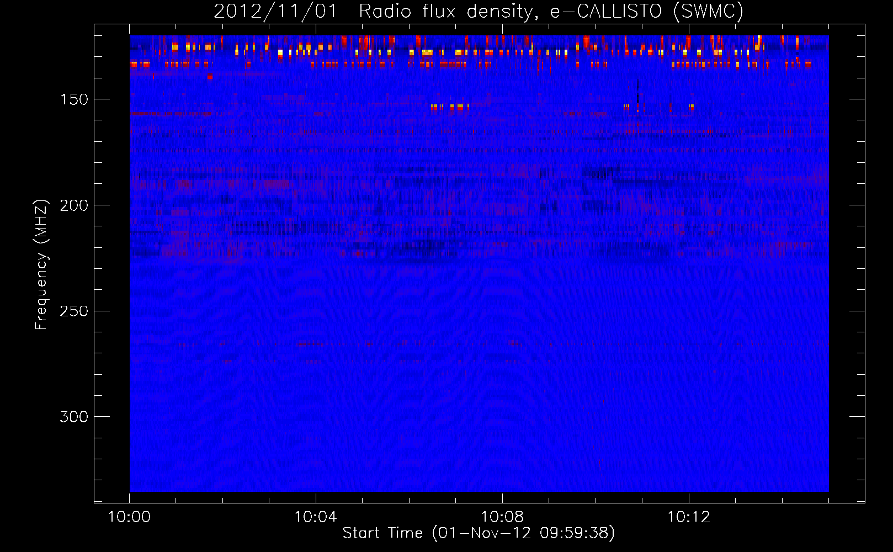The height and width of the screenshot is (552, 893).
Task: Click the 10:04 time tick label
Action: 316,517
